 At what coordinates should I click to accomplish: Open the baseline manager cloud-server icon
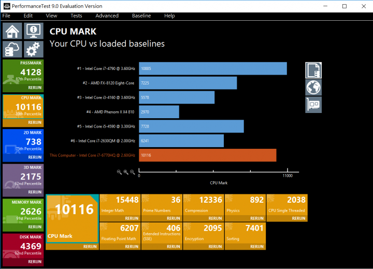(x=12, y=49)
